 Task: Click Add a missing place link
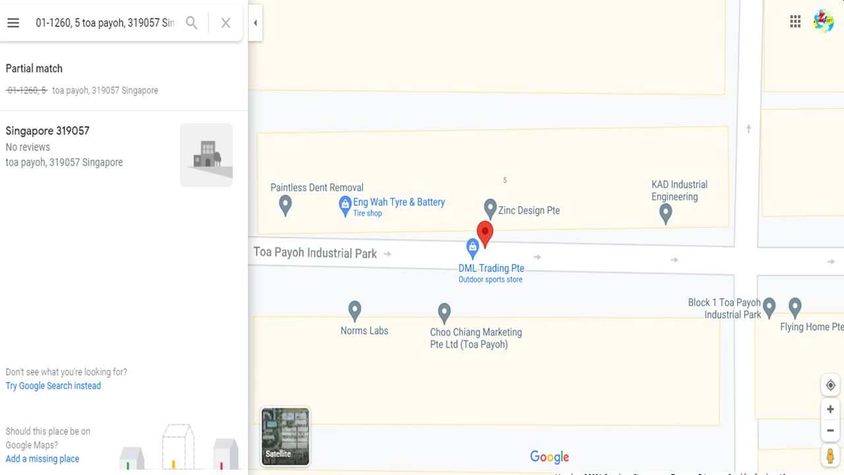click(x=42, y=459)
